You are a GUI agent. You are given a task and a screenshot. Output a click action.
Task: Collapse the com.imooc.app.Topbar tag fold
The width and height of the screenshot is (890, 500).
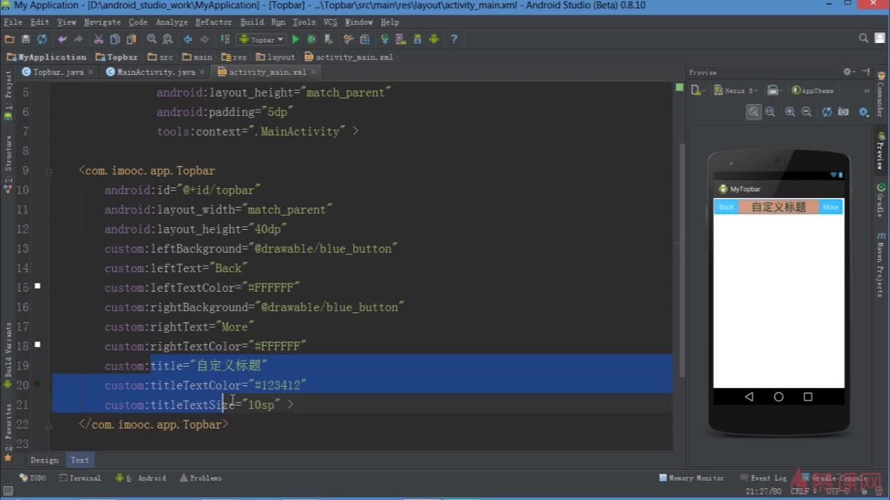point(49,171)
